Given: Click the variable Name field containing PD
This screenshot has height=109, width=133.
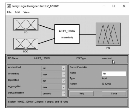Looking at the screenshot, I should (x=114, y=74).
